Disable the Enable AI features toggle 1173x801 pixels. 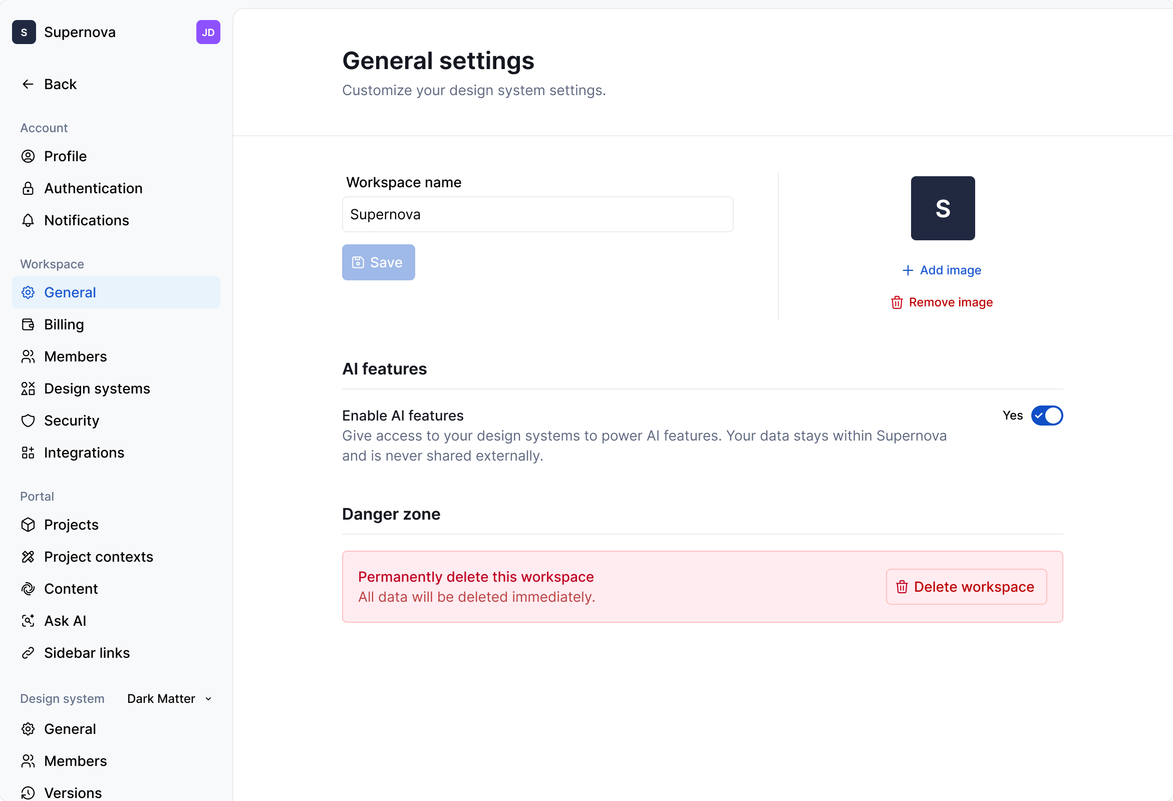click(1047, 416)
